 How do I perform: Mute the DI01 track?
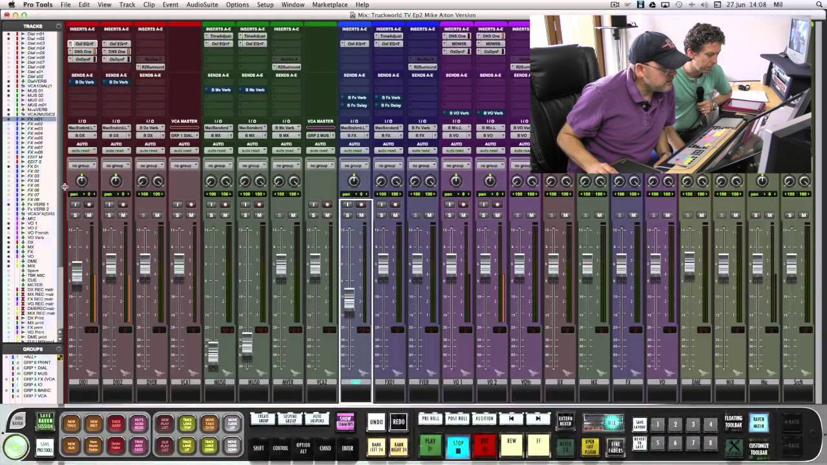pos(89,215)
